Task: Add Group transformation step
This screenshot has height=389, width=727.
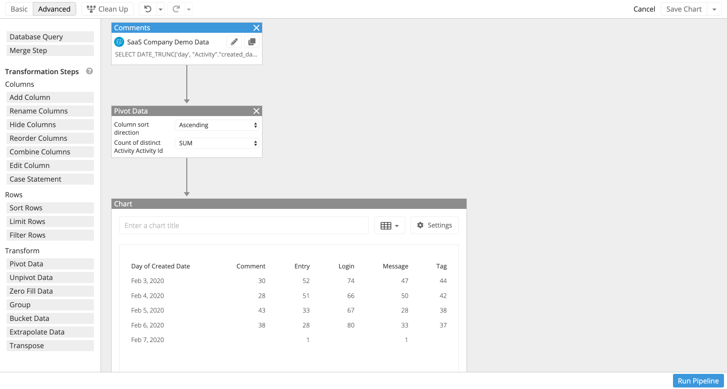Action: (x=50, y=305)
